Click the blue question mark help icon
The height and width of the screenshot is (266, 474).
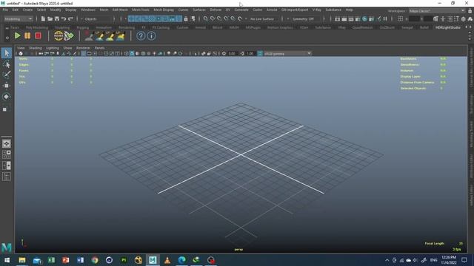141,36
